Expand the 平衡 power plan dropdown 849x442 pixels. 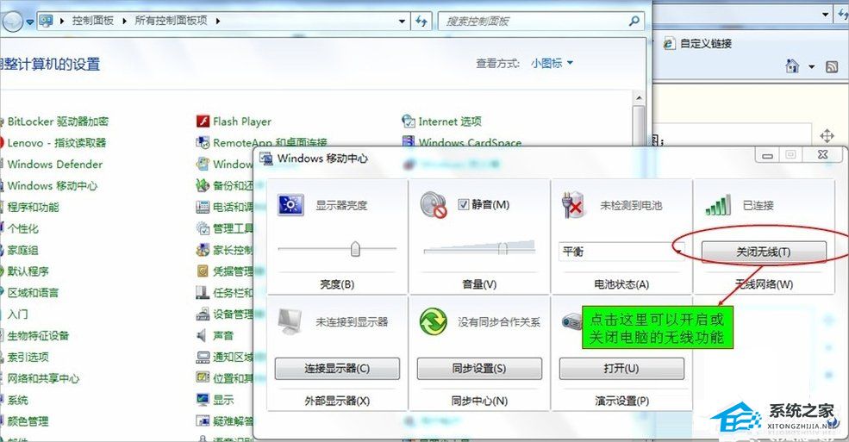click(678, 251)
